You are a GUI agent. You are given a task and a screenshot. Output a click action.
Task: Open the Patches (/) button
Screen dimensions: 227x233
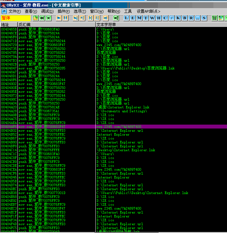(x=172, y=18)
